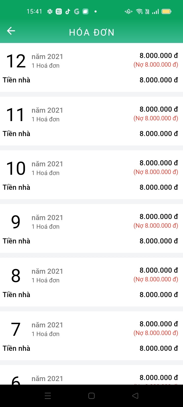
Task: Tap the battery status icon
Action: tap(166, 11)
